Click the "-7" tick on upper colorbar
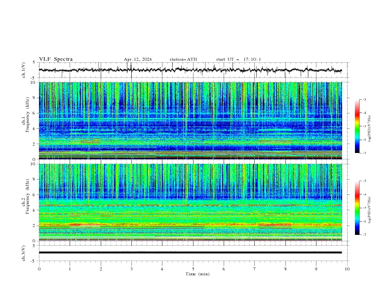Image resolution: width=391 pixels, height=302 pixels. (x=364, y=153)
